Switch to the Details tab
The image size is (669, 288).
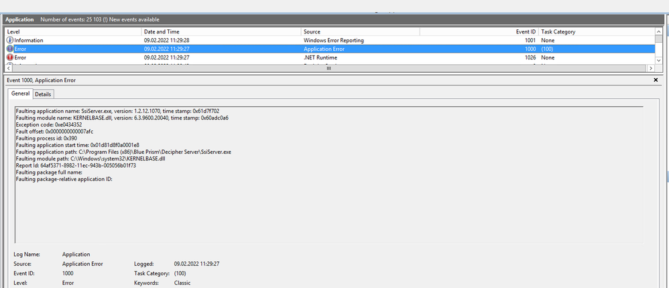coord(43,94)
